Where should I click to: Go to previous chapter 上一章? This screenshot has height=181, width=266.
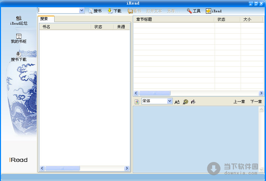239,102
